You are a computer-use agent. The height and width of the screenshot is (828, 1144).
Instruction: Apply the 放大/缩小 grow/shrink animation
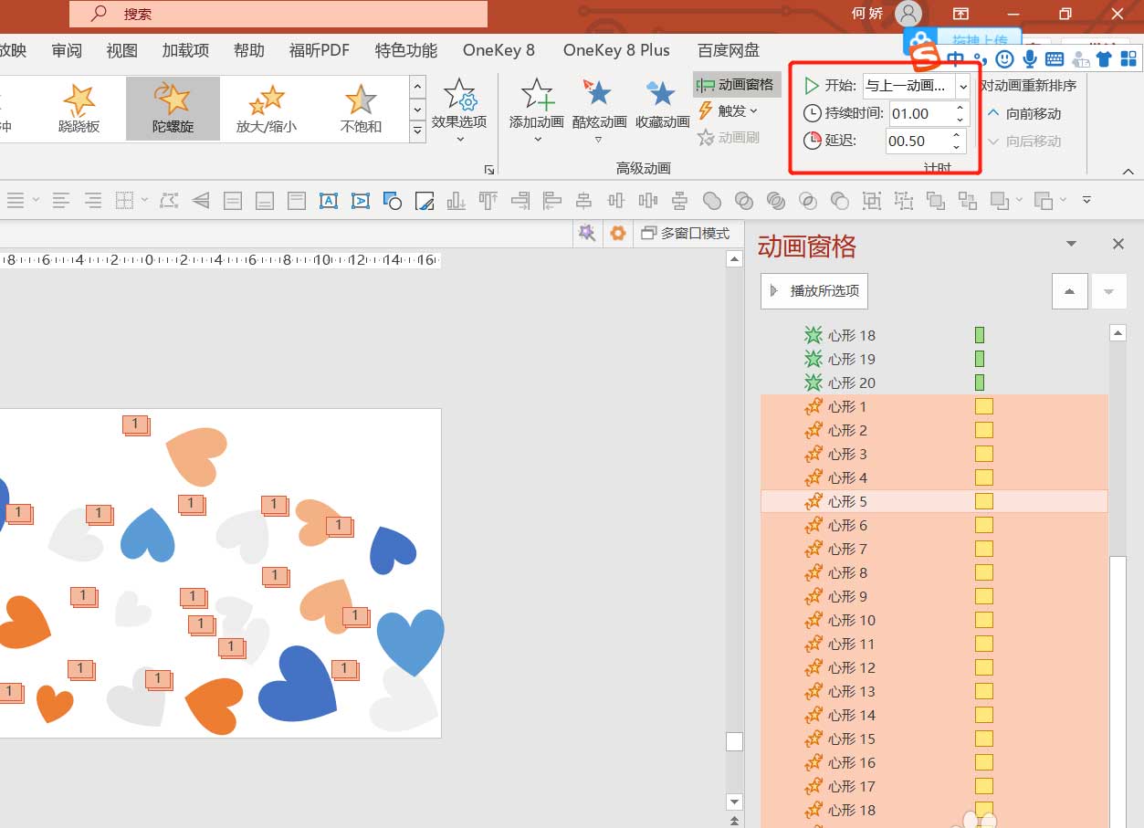266,108
